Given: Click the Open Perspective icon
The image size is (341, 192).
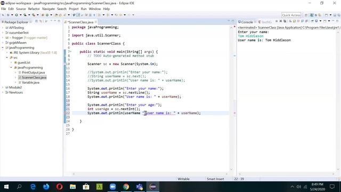Looking at the screenshot, I should (306, 15).
